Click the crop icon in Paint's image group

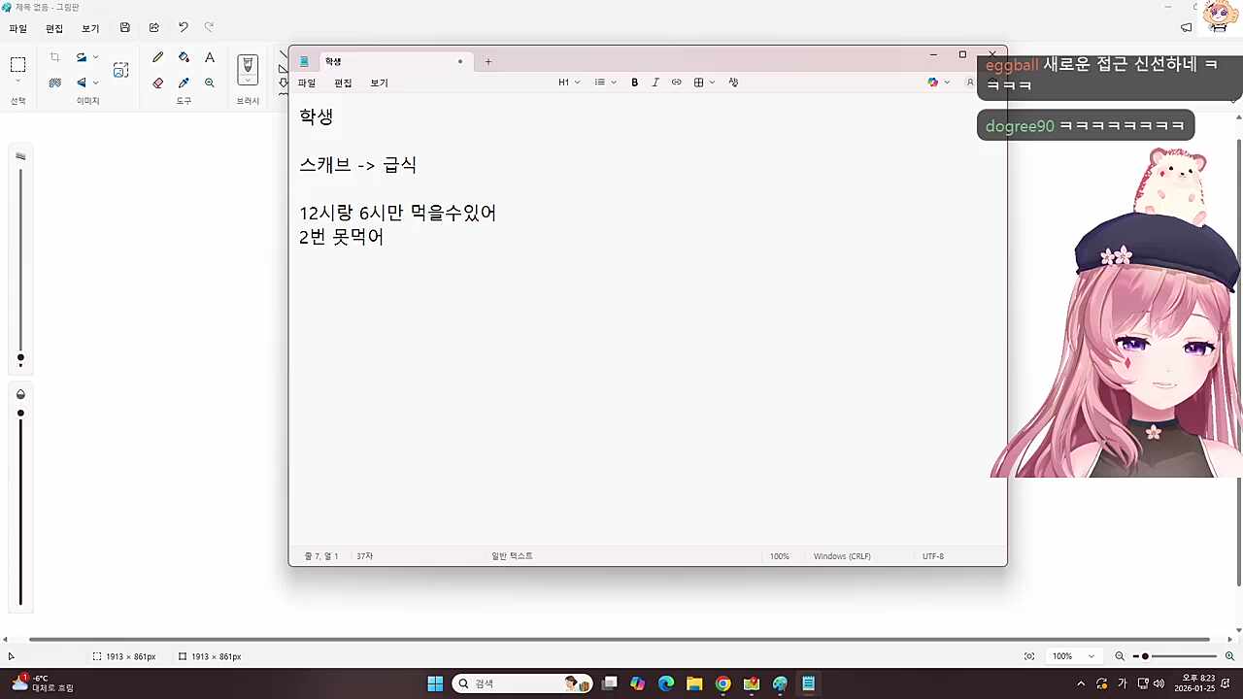[54, 57]
